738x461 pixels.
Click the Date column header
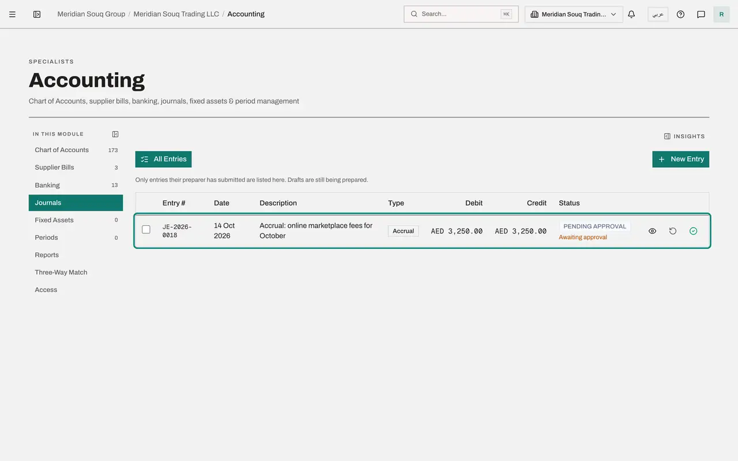[221, 203]
